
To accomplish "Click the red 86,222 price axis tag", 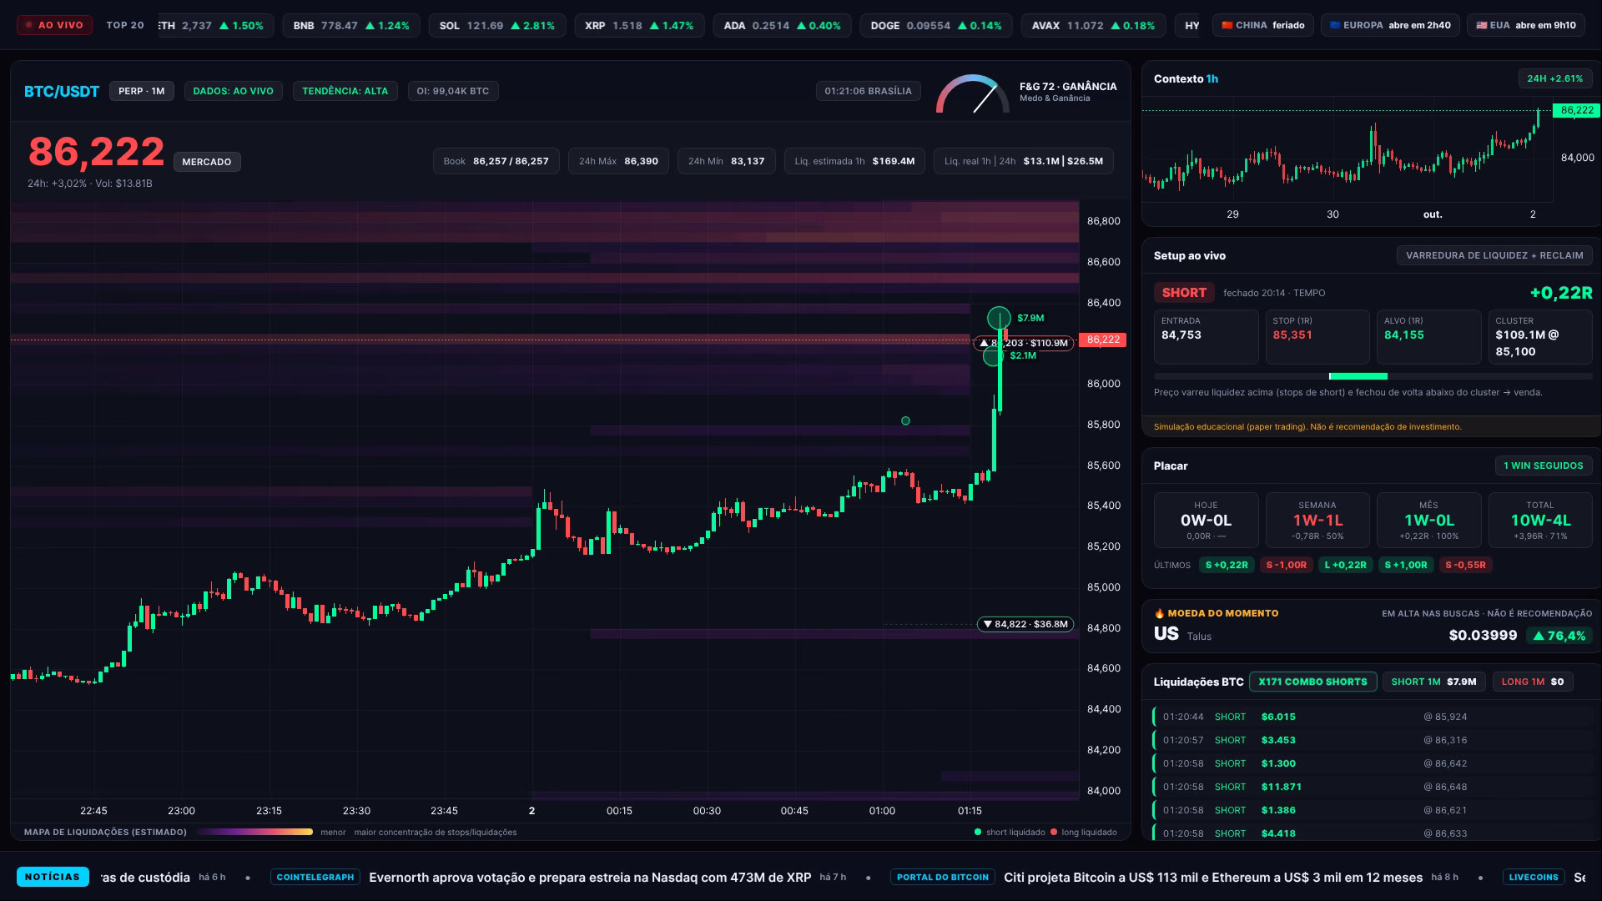I will [x=1103, y=340].
